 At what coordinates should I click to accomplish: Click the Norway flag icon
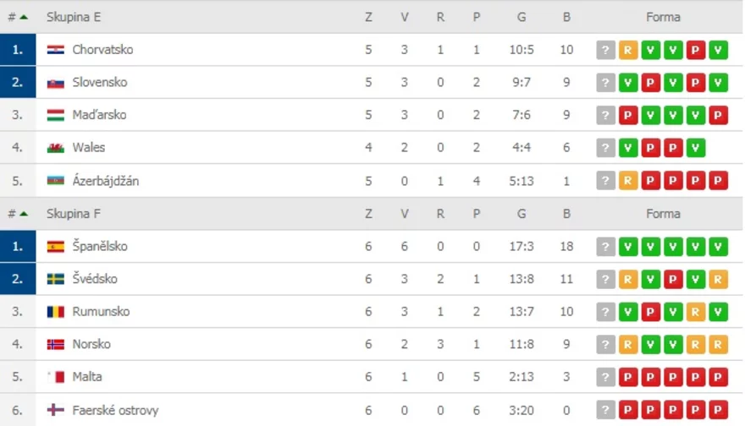coord(56,345)
